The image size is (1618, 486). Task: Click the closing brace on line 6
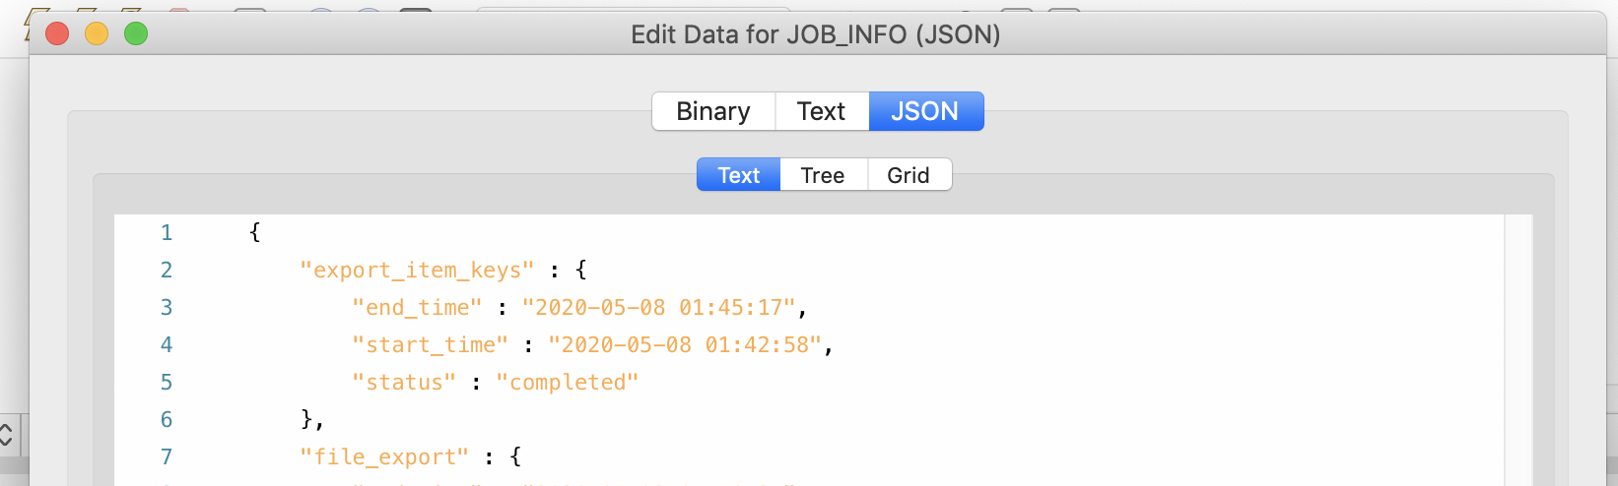pyautogui.click(x=306, y=419)
